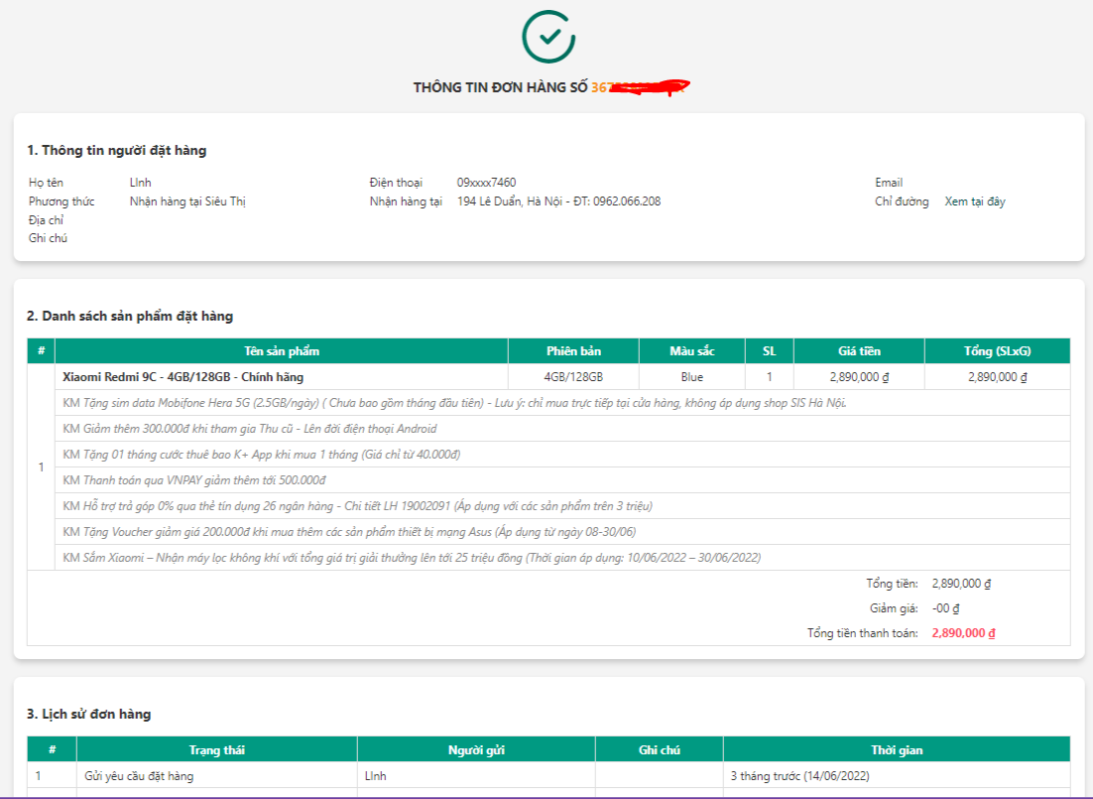Click the red total payment amount 2,890,000 đ

pyautogui.click(x=963, y=633)
